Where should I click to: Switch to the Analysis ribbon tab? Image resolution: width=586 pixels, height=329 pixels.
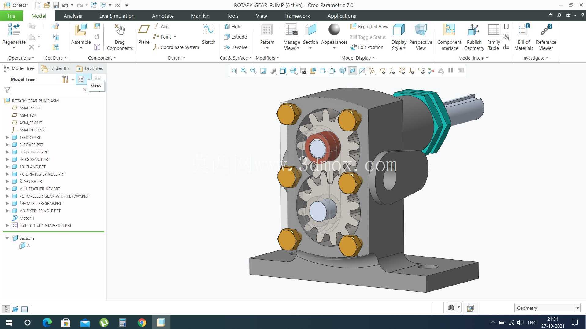73,16
